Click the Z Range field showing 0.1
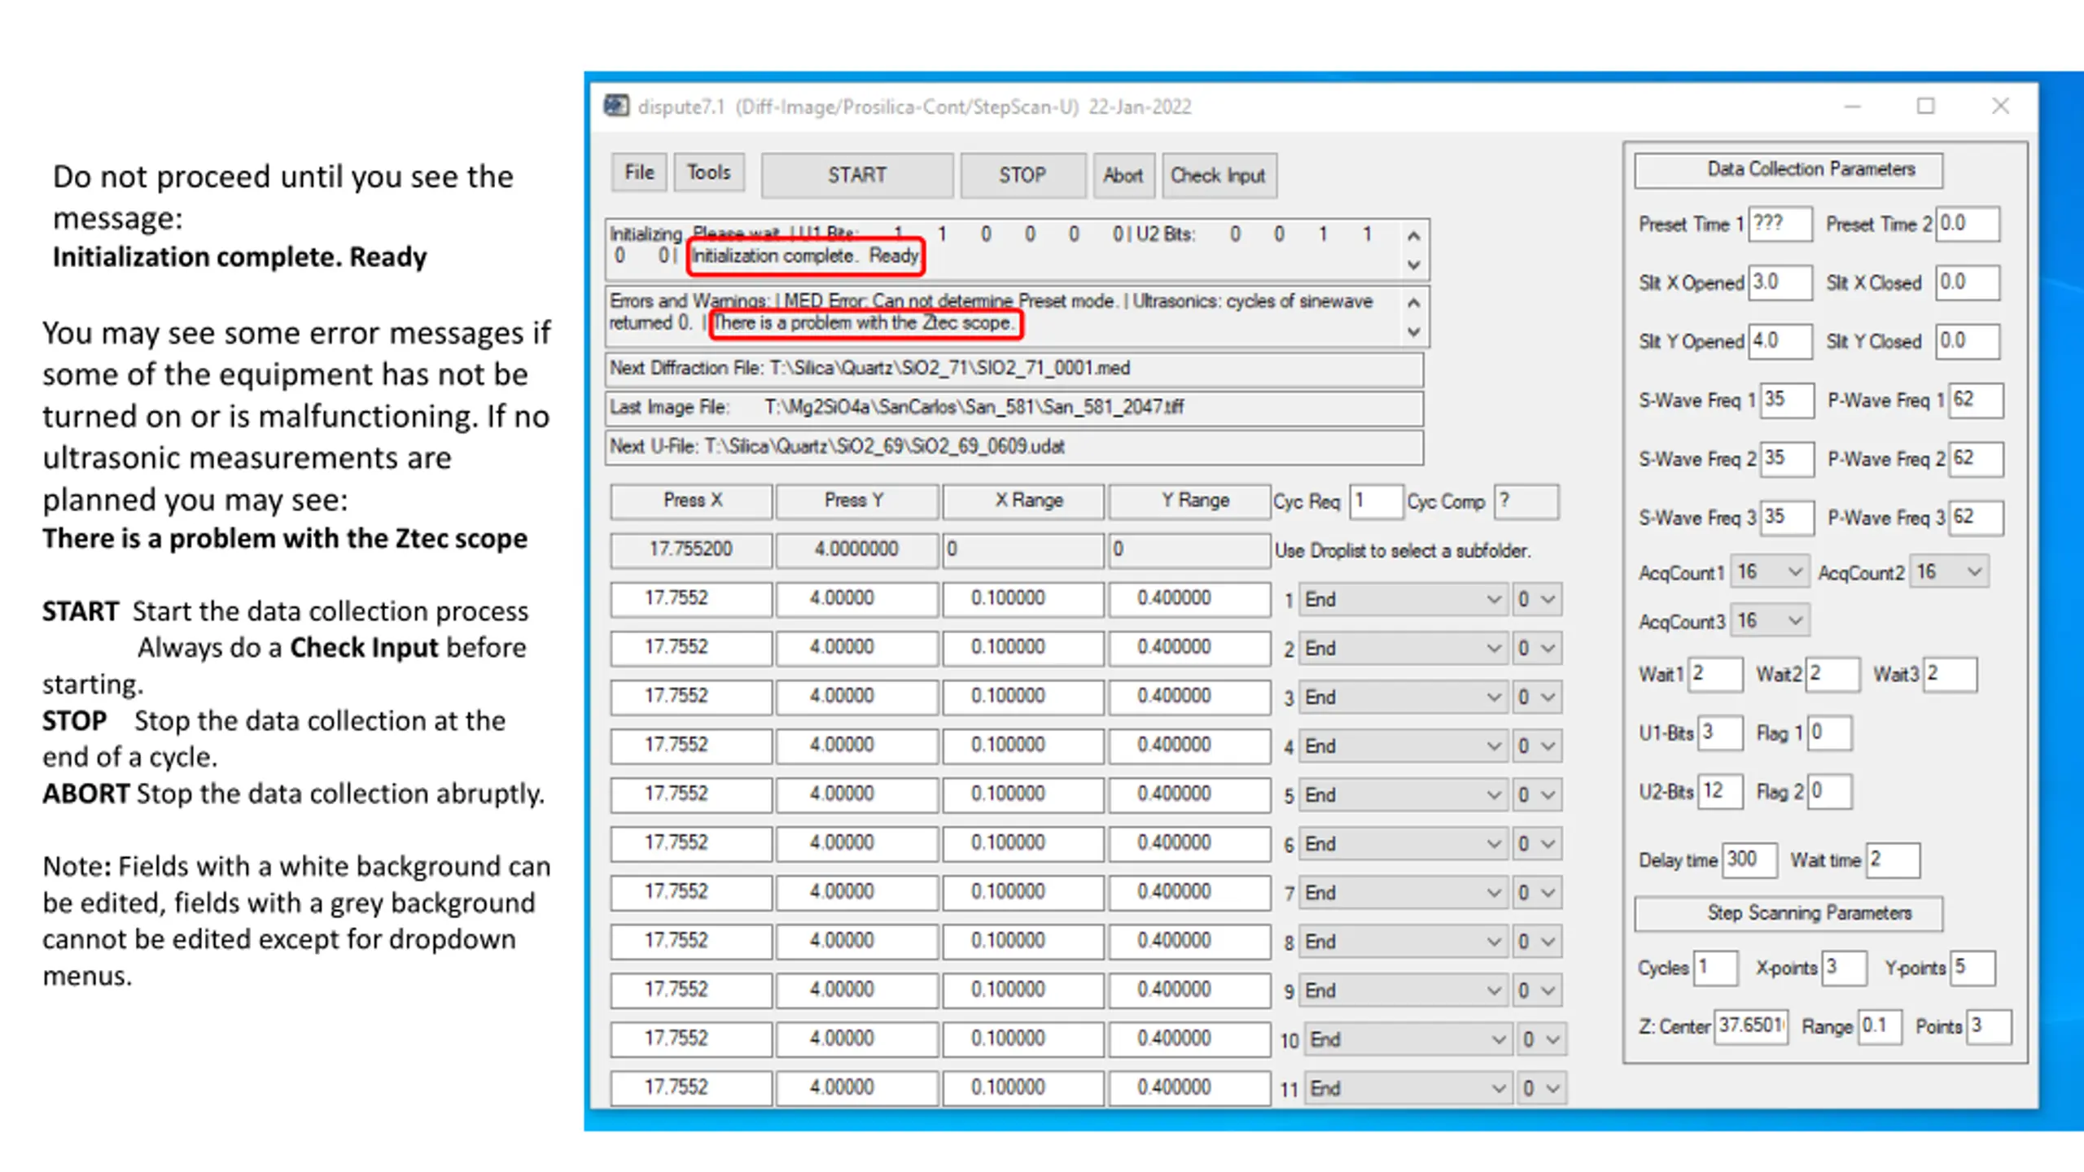This screenshot has width=2084, height=1172. click(1880, 1026)
